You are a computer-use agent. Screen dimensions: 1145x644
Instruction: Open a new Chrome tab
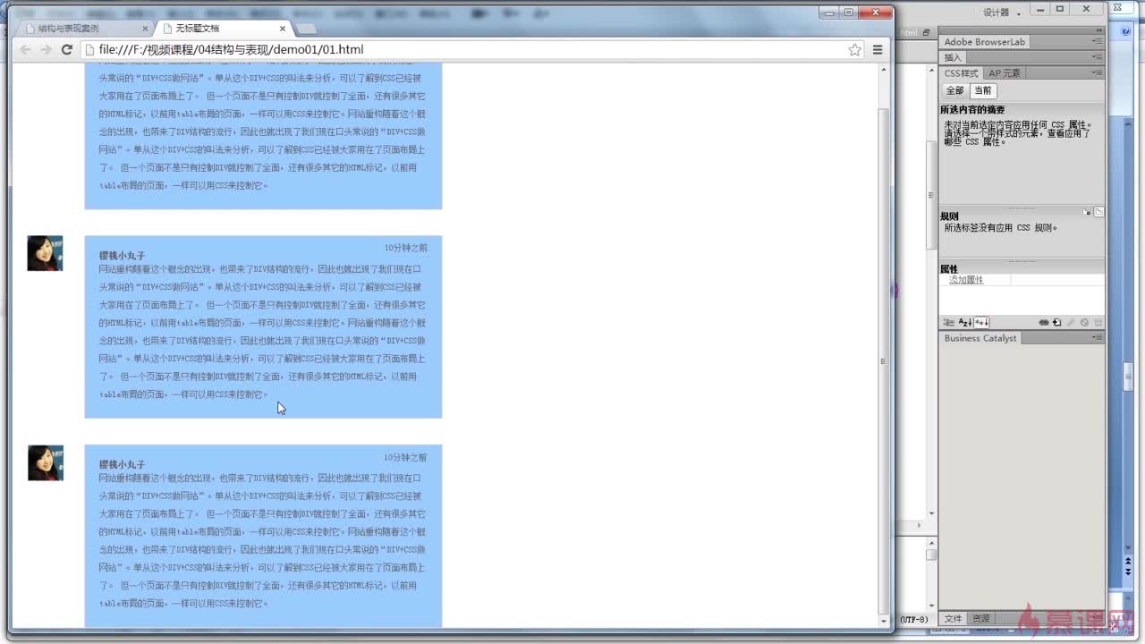pos(307,29)
